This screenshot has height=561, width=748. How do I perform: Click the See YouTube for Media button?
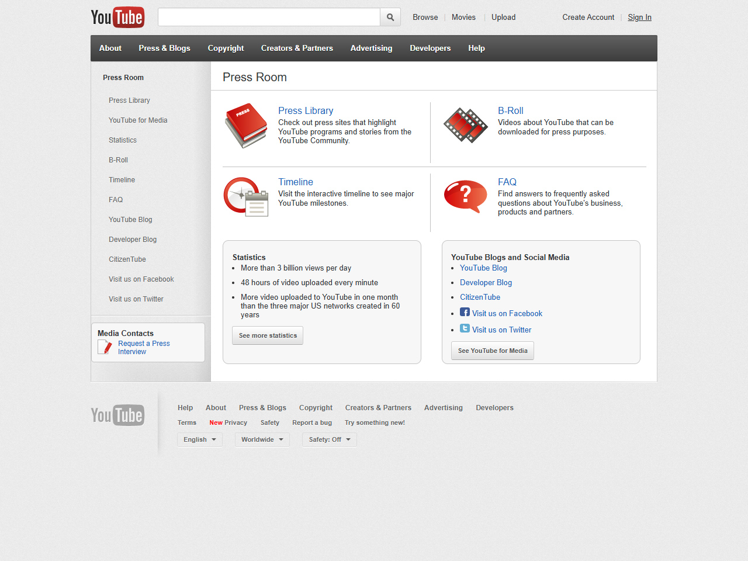(493, 351)
